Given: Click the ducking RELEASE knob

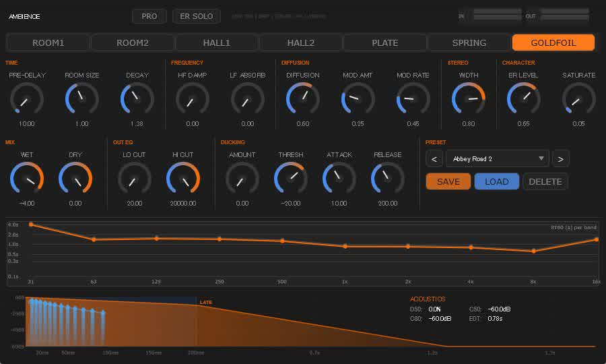Looking at the screenshot, I should tap(388, 179).
